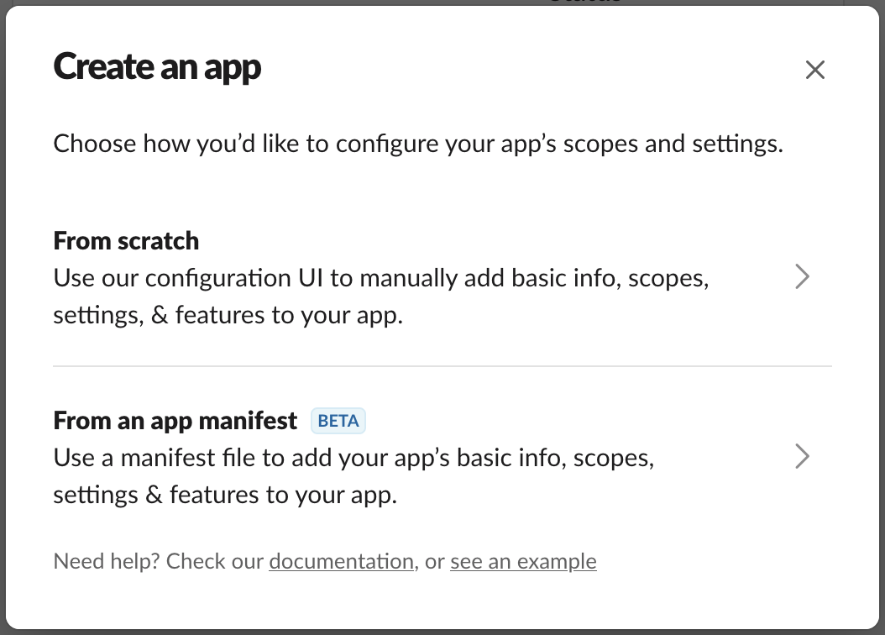Viewport: 885px width, 635px height.
Task: Click 'settings & features to your app' under manifest
Action: pyautogui.click(x=225, y=495)
